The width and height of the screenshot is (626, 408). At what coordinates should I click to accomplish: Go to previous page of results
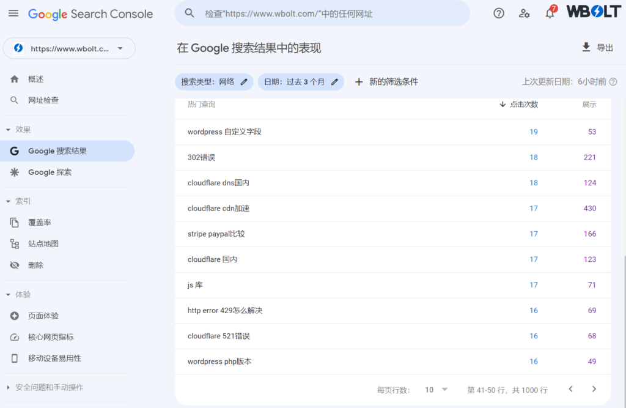click(570, 389)
